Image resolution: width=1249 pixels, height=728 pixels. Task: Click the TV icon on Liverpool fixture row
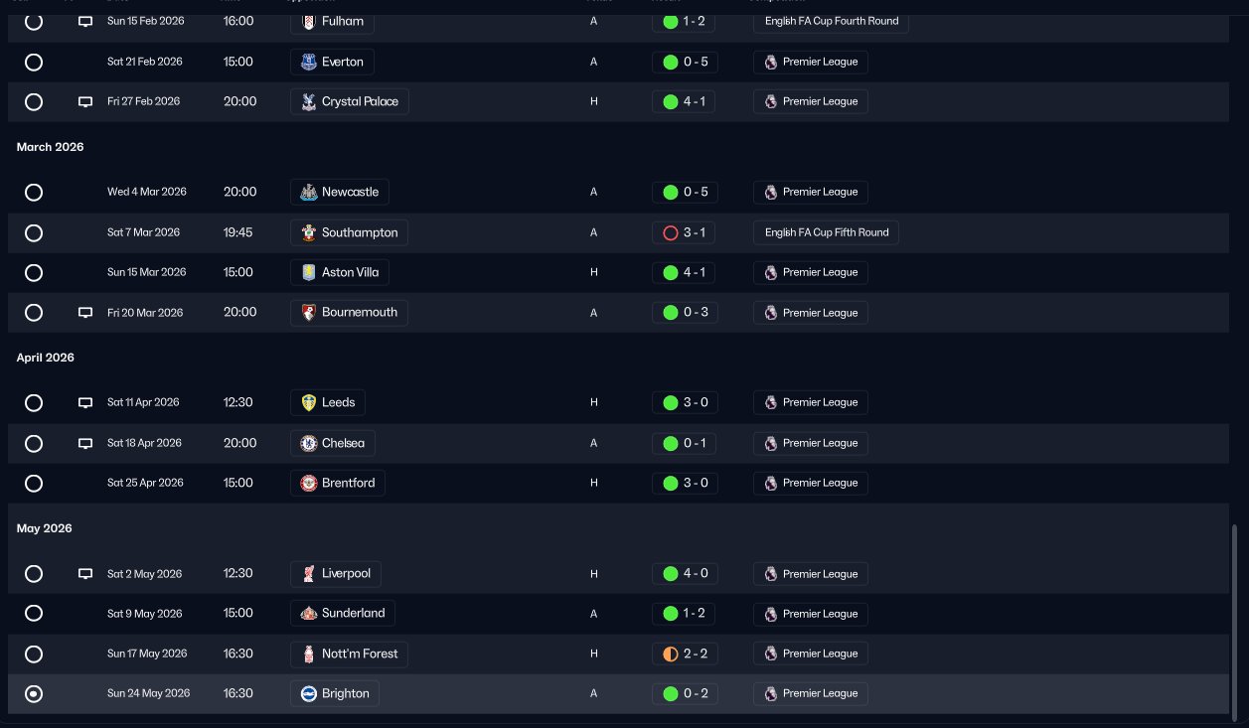[85, 574]
